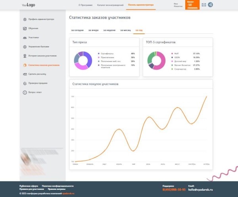Screen dimensions: 238x197
Task: Click the Профиль администратора sidebar icon
Action: coord(25,19)
